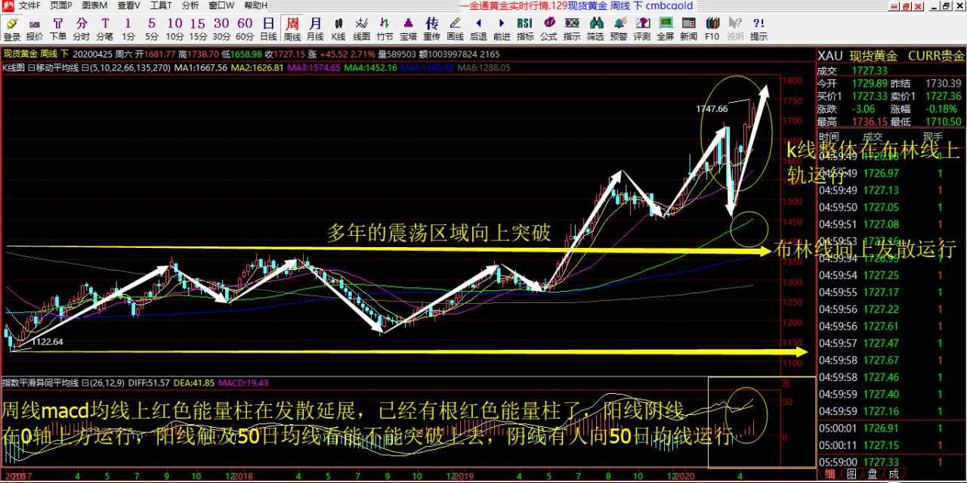Select the 30分 thirty-minute period
The width and height of the screenshot is (967, 483).
221,29
